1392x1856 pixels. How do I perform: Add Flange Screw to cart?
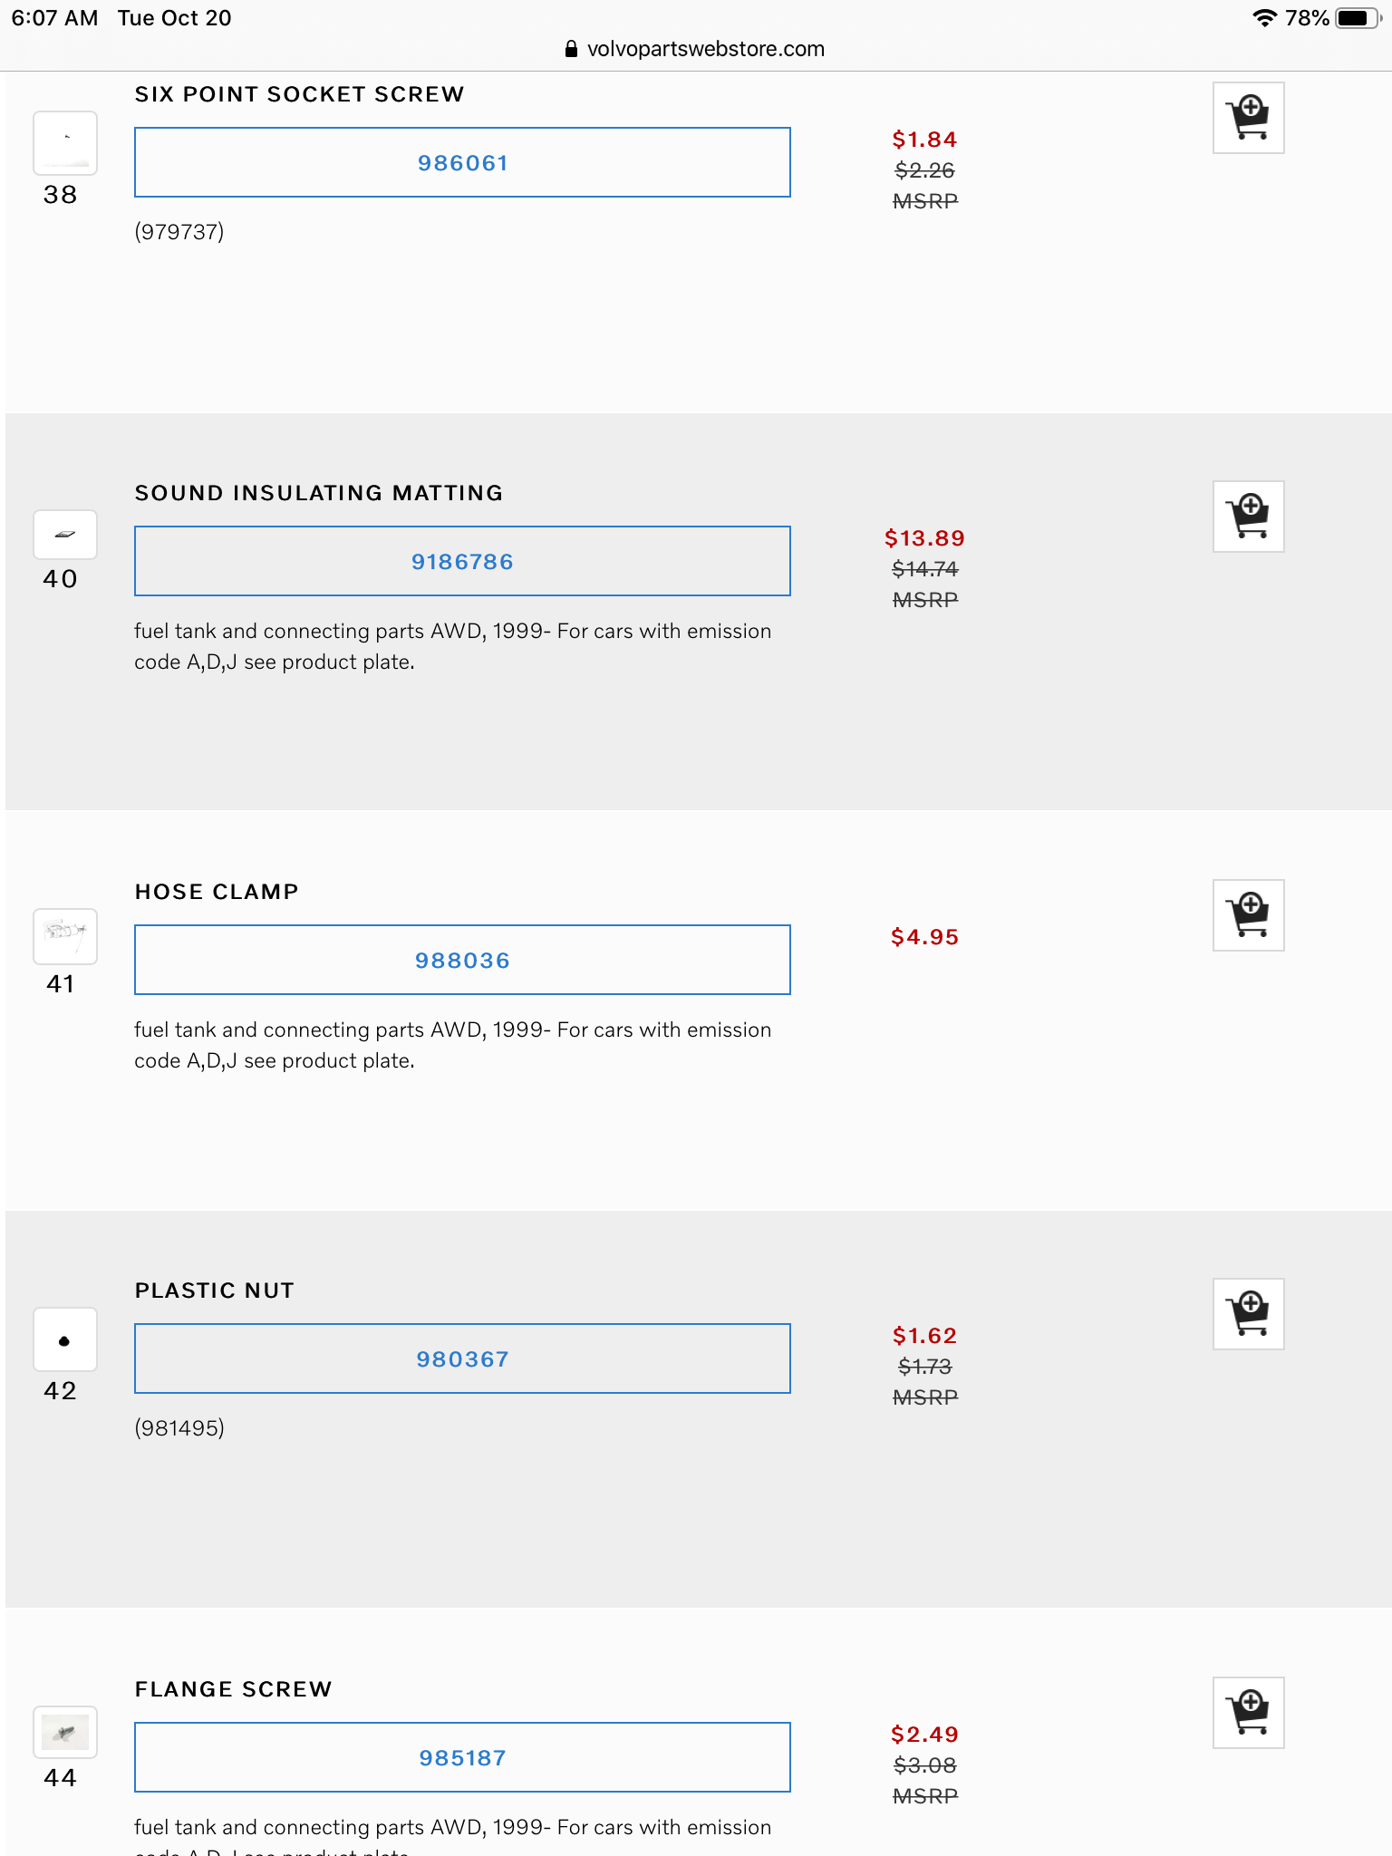(1248, 1713)
